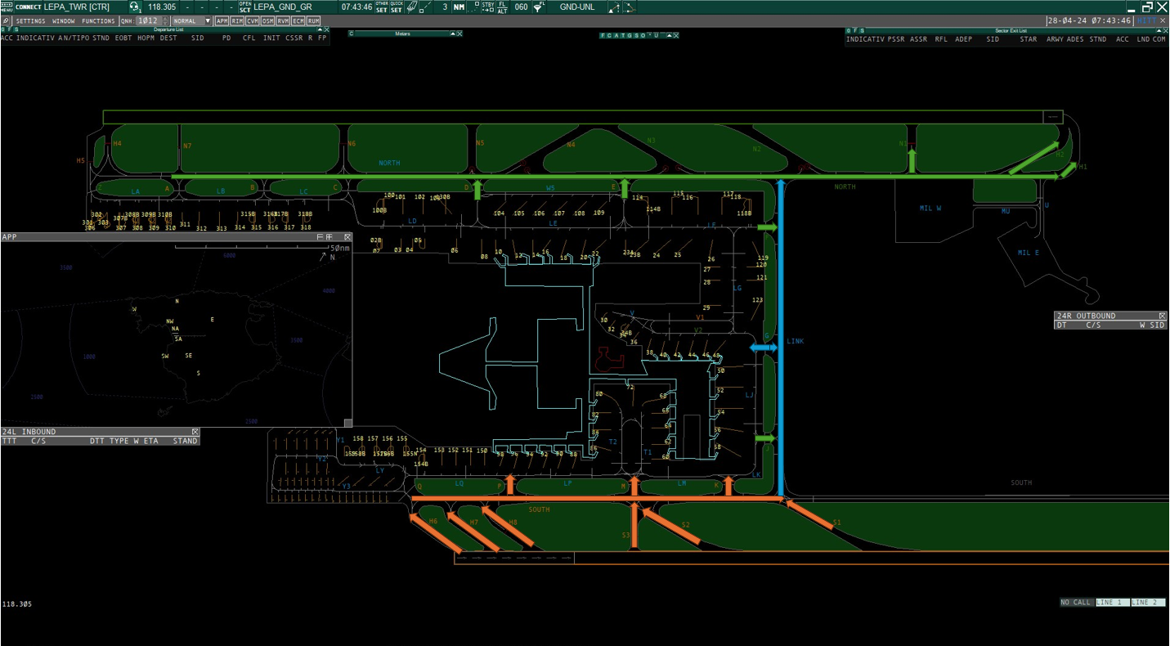Open the FUNCTIONS menu
This screenshot has height=646, width=1170.
pos(98,20)
